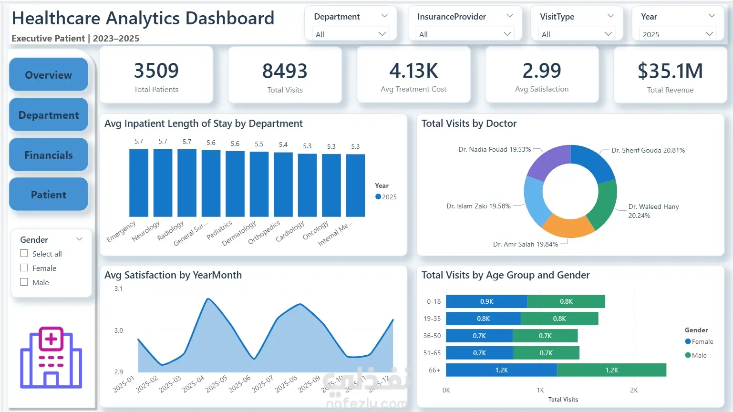The width and height of the screenshot is (733, 412).
Task: Expand the Year slicer header chevron
Action: tap(712, 16)
